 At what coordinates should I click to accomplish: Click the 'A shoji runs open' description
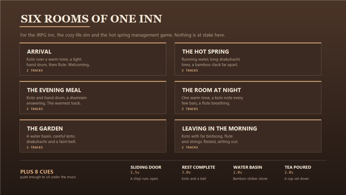(x=144, y=179)
